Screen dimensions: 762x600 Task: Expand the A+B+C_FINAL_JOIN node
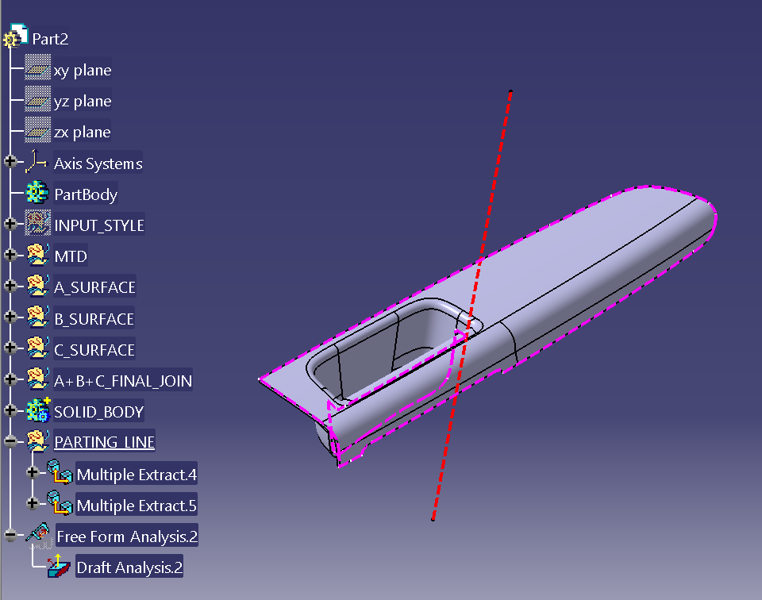(10, 379)
